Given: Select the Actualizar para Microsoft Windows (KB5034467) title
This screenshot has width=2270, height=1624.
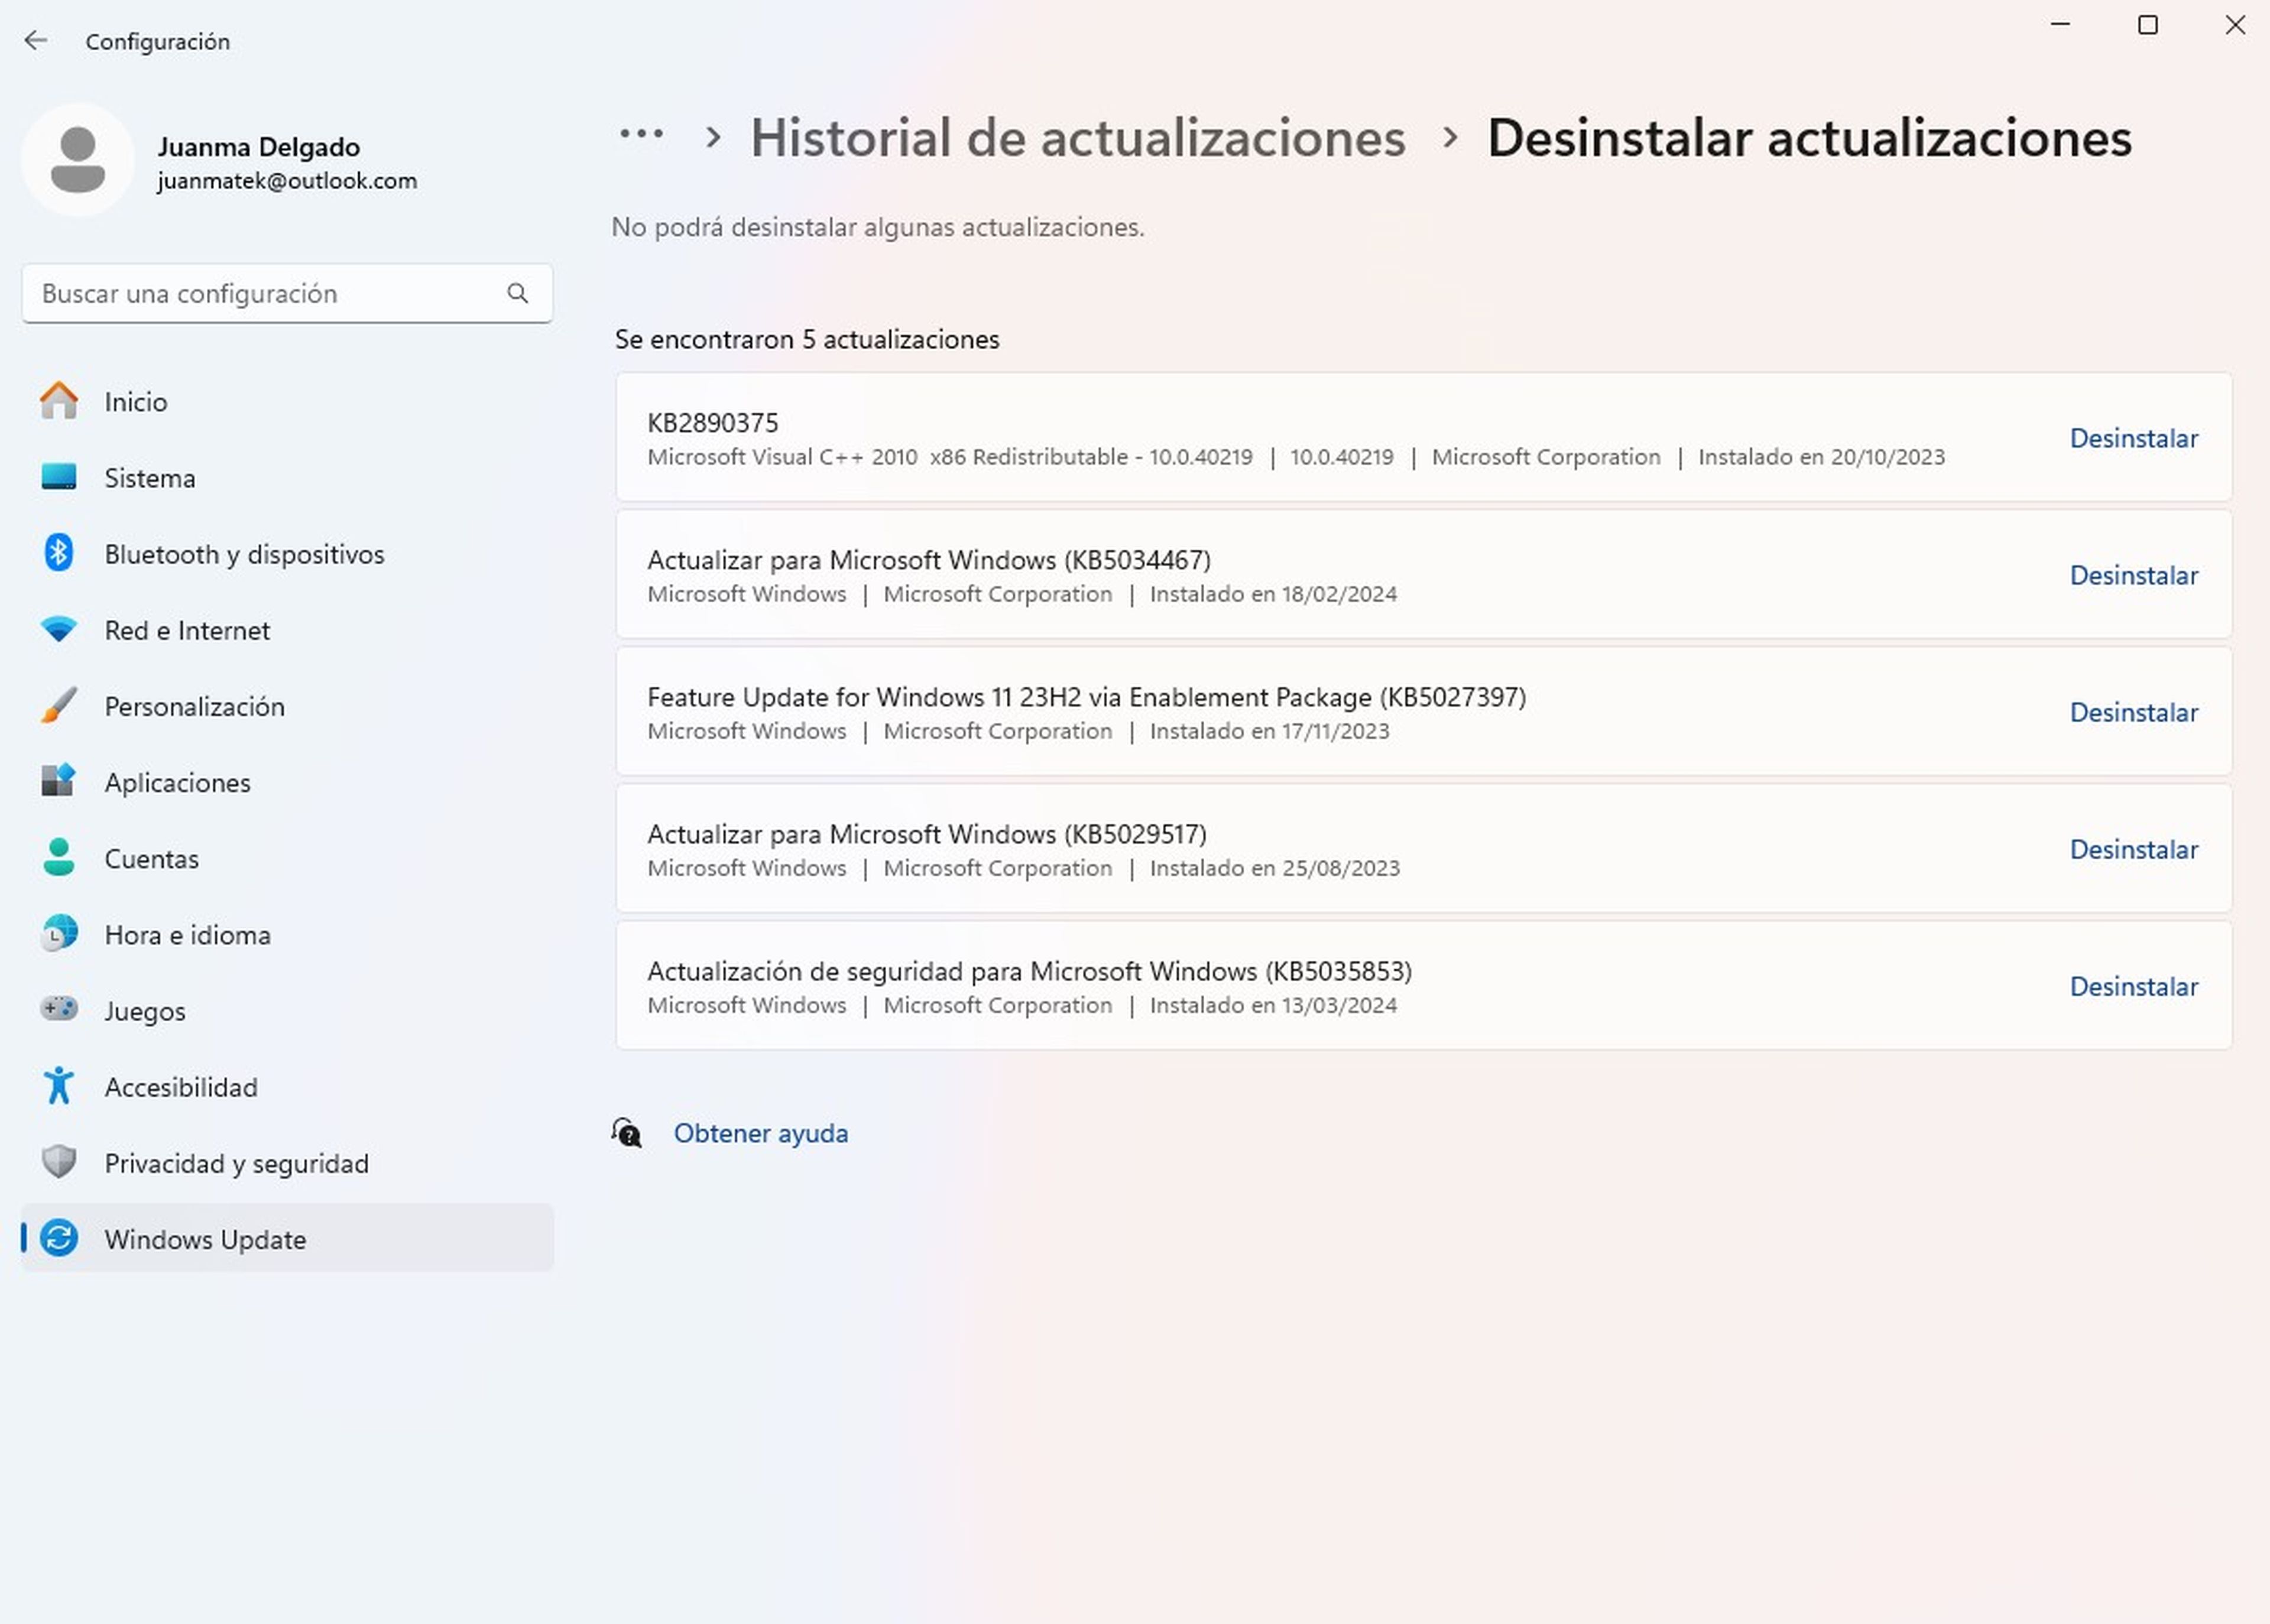Looking at the screenshot, I should pos(929,560).
